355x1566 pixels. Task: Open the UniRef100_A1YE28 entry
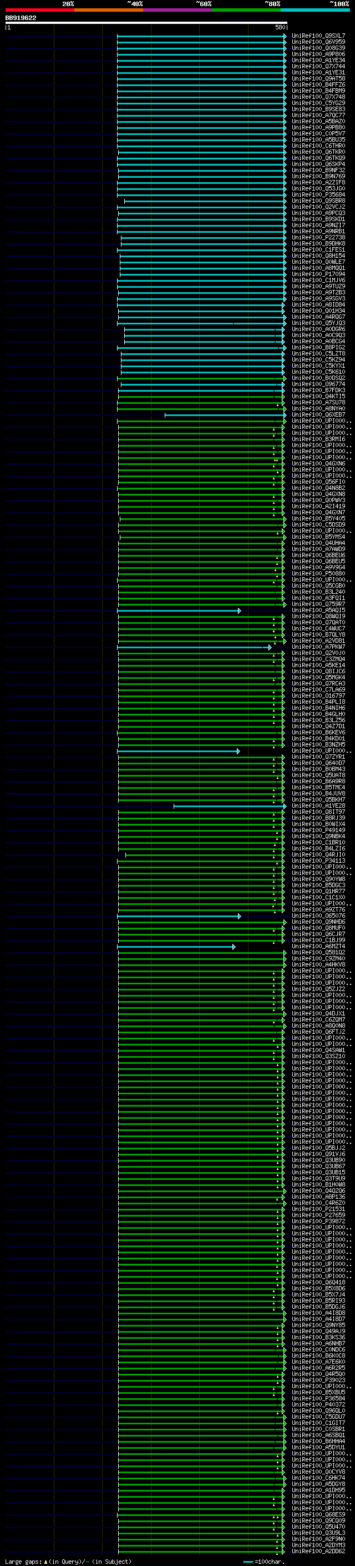click(x=318, y=805)
